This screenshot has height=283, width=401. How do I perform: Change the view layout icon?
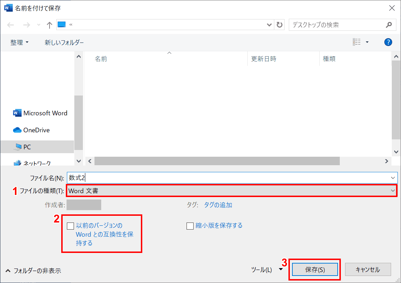point(356,42)
